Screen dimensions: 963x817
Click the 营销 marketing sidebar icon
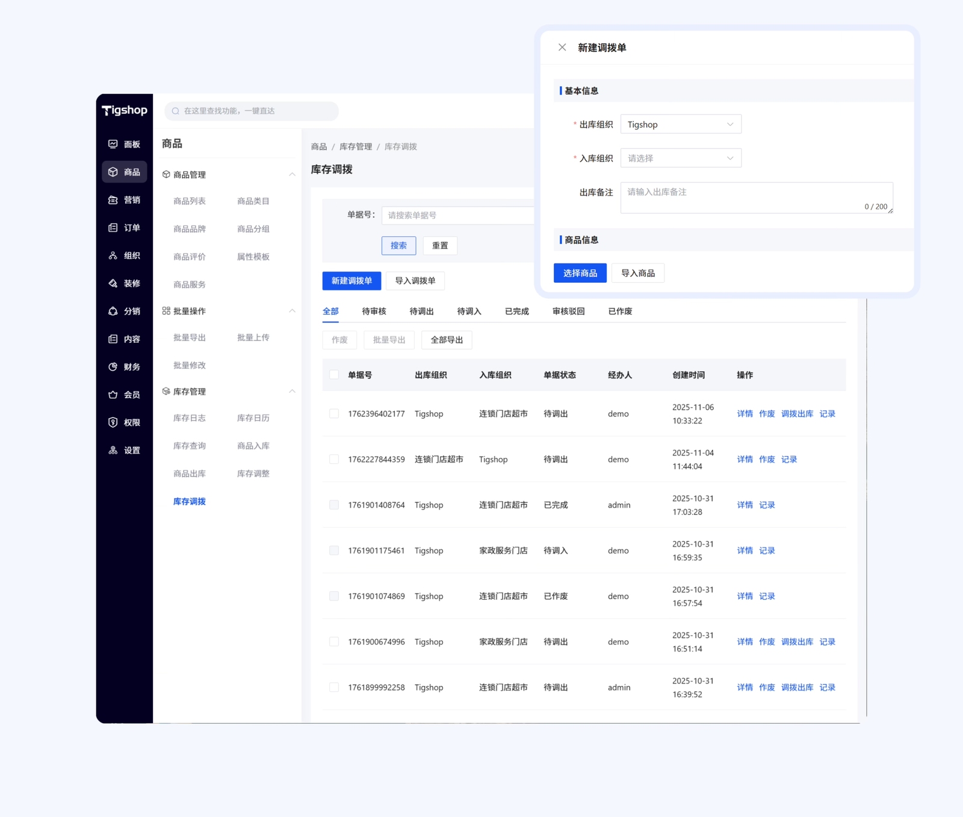point(113,200)
